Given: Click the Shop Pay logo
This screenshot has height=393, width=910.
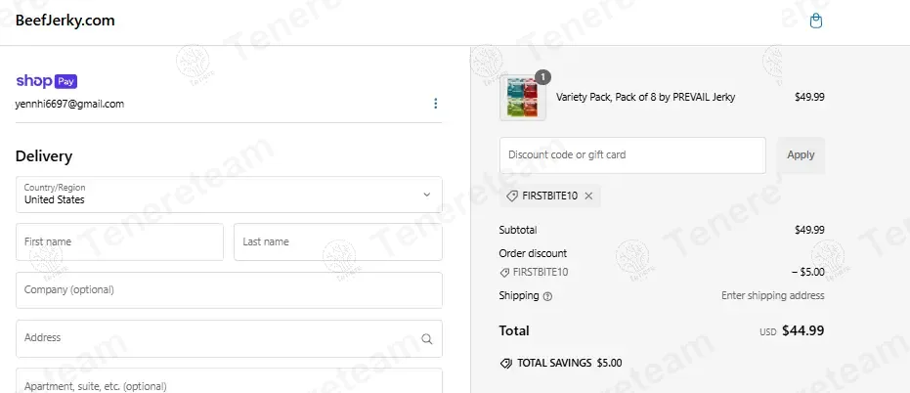Looking at the screenshot, I should point(46,81).
